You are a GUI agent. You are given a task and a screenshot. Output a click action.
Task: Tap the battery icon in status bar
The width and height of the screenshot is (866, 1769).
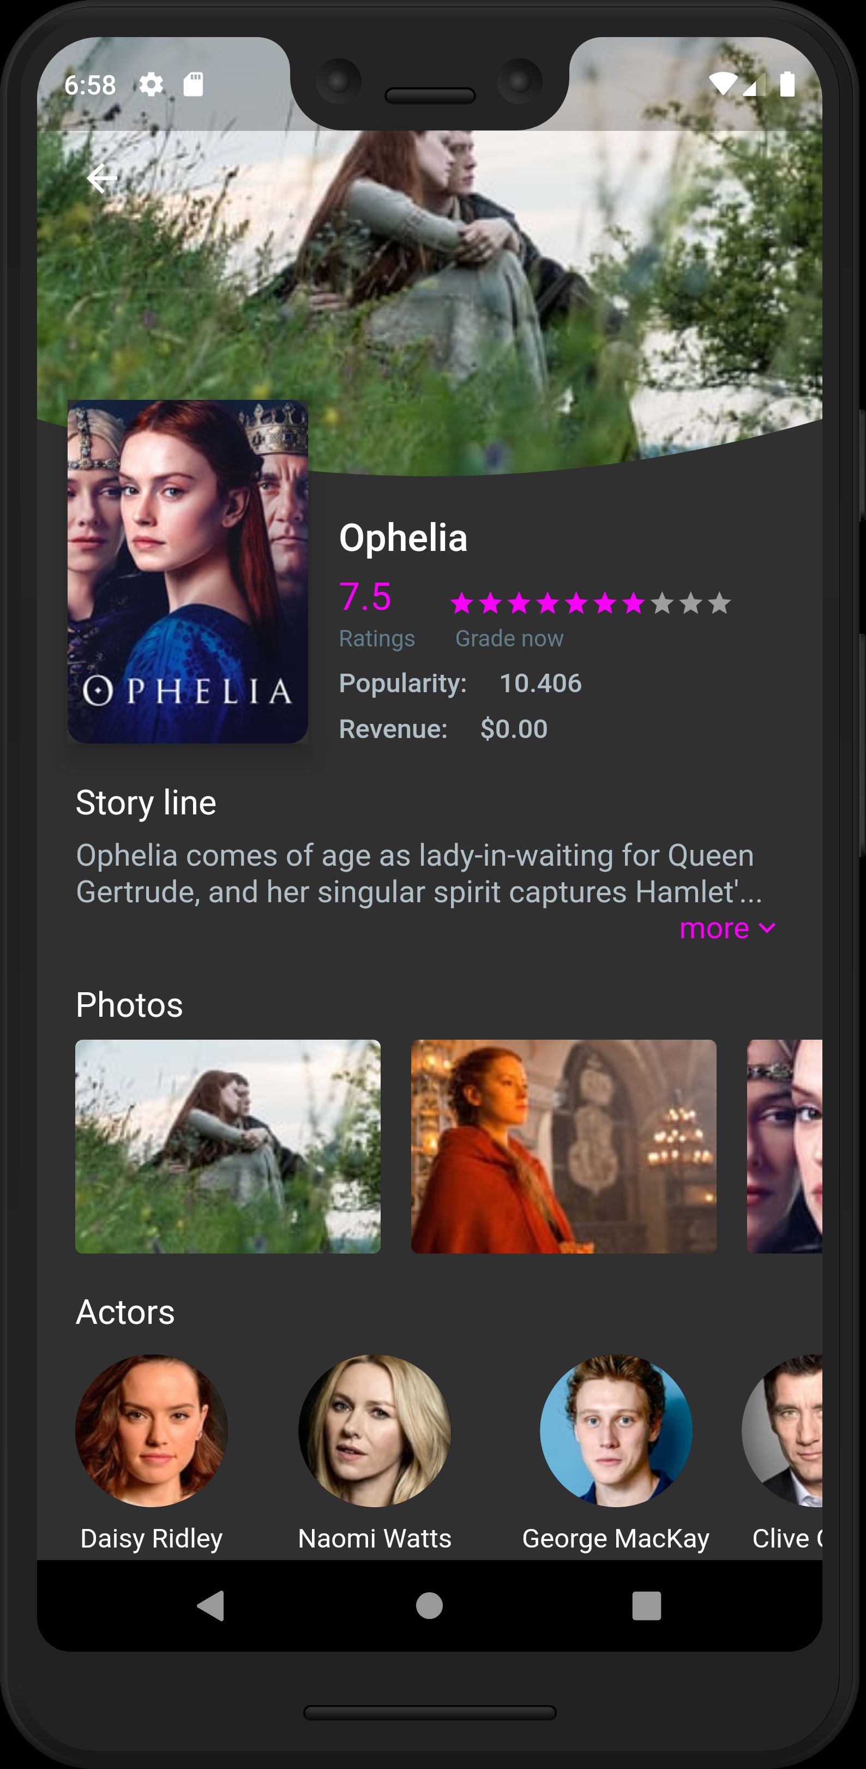click(x=787, y=84)
